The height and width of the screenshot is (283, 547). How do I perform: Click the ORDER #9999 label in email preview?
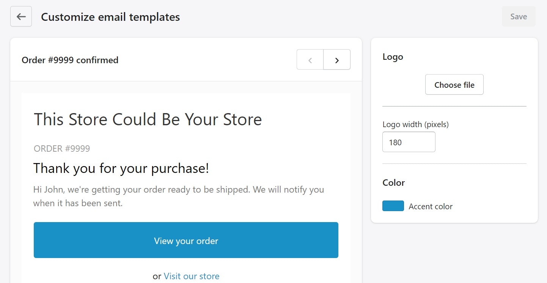pos(61,148)
